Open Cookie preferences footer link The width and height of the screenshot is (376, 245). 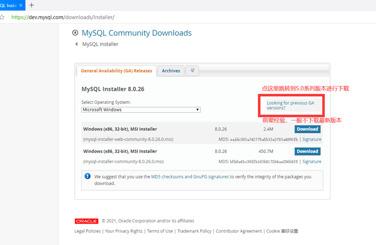click(x=282, y=231)
